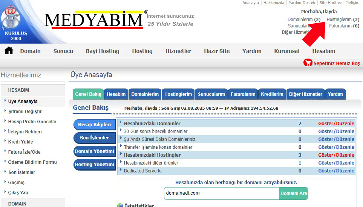The height and width of the screenshot is (207, 363).
Task: Open the Hosting navigation menu
Action: click(x=142, y=51)
